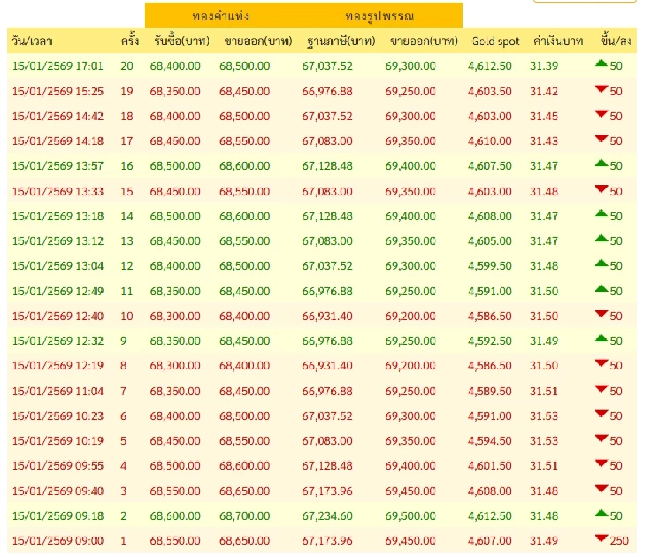Click the วัน/เวลา column header
The image size is (651, 557).
(x=32, y=41)
